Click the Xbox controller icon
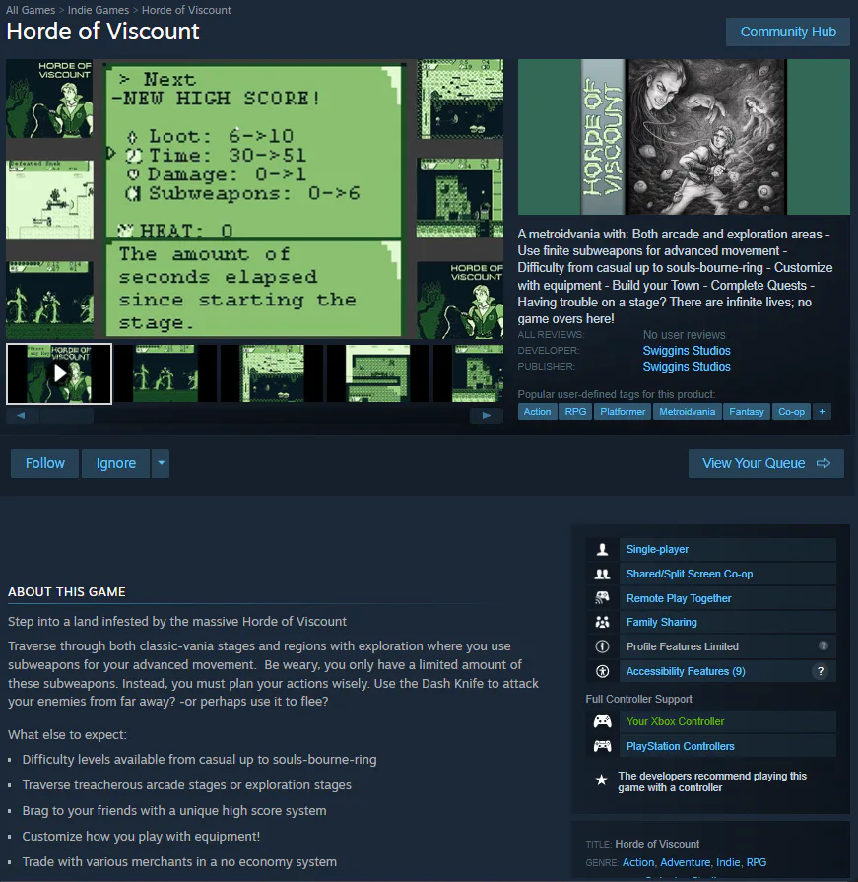This screenshot has width=858, height=882. point(602,721)
